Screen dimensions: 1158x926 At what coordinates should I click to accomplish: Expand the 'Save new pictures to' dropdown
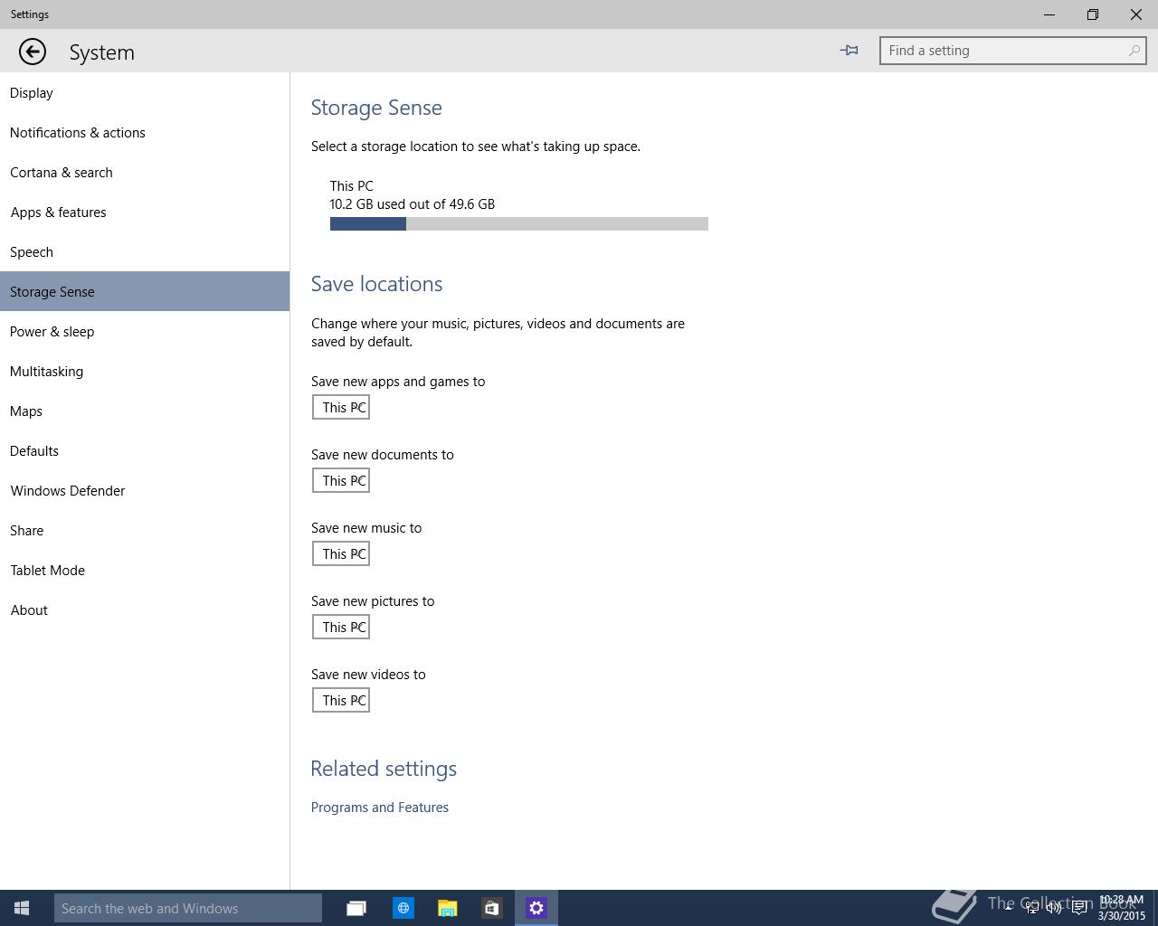coord(341,627)
